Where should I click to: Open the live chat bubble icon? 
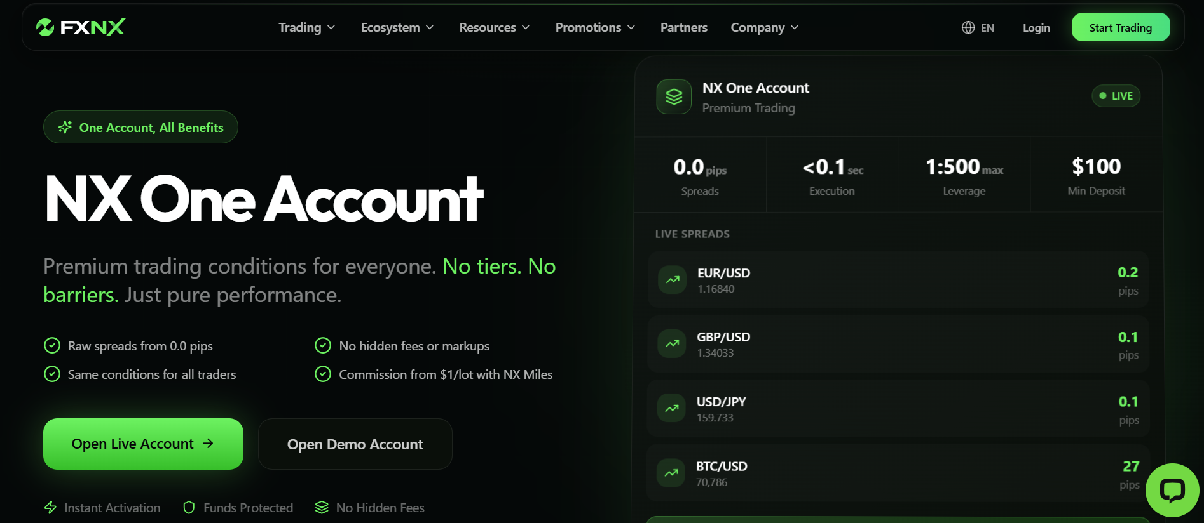[x=1172, y=490]
